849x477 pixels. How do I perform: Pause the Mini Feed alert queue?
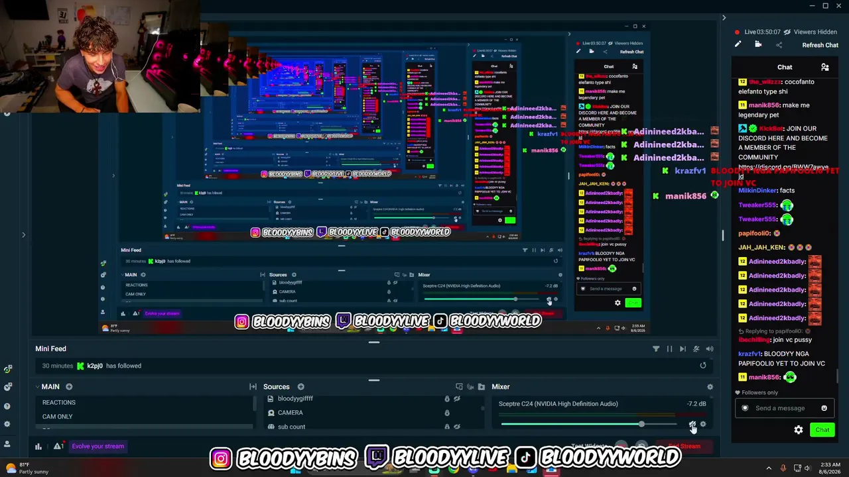click(x=669, y=348)
